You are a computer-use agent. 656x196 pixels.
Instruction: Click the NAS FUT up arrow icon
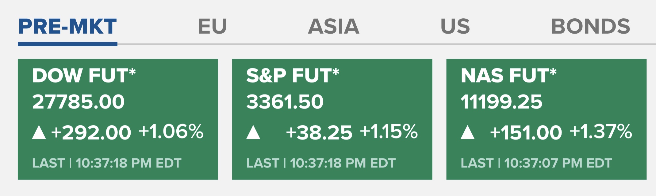pos(467,133)
